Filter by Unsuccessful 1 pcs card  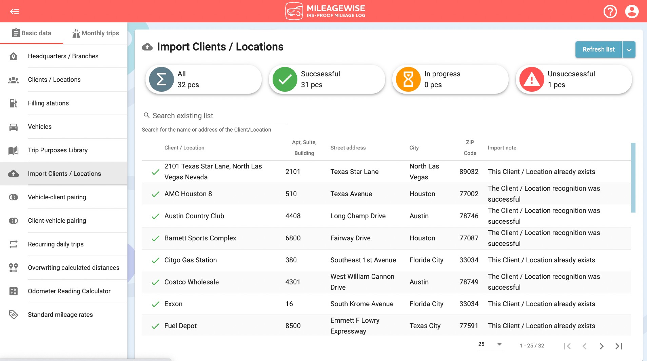pos(574,79)
